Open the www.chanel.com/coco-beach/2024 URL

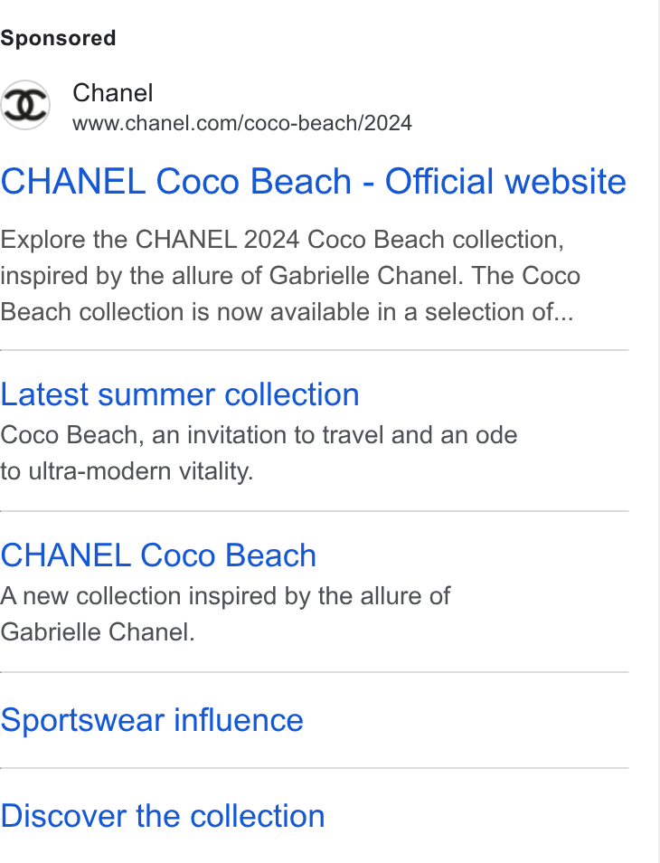242,123
